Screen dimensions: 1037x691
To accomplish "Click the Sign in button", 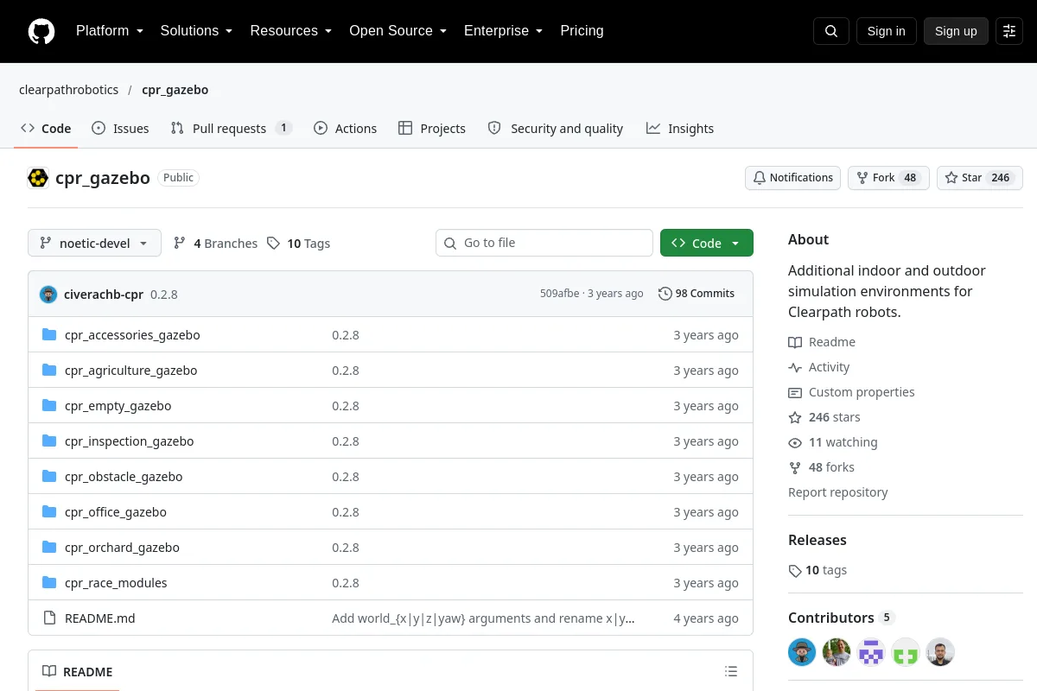I will click(887, 31).
